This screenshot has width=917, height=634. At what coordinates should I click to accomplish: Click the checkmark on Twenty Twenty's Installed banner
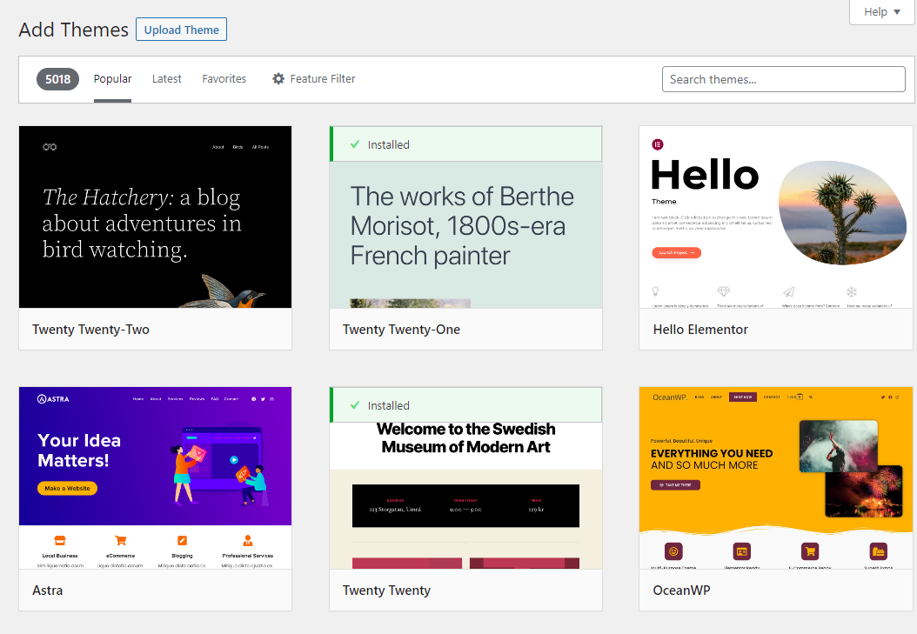point(355,405)
